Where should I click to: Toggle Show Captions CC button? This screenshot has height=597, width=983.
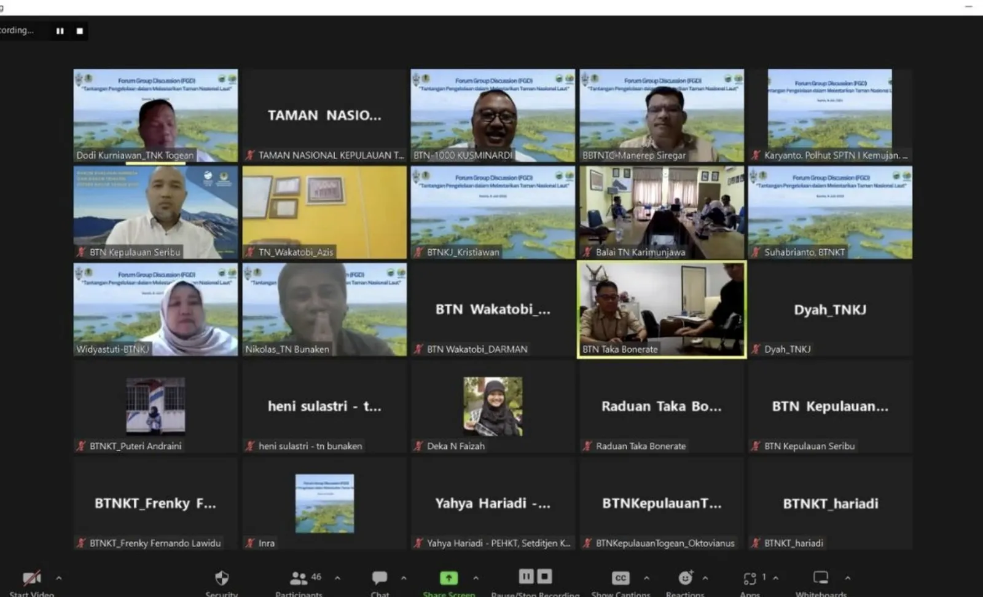(x=621, y=579)
